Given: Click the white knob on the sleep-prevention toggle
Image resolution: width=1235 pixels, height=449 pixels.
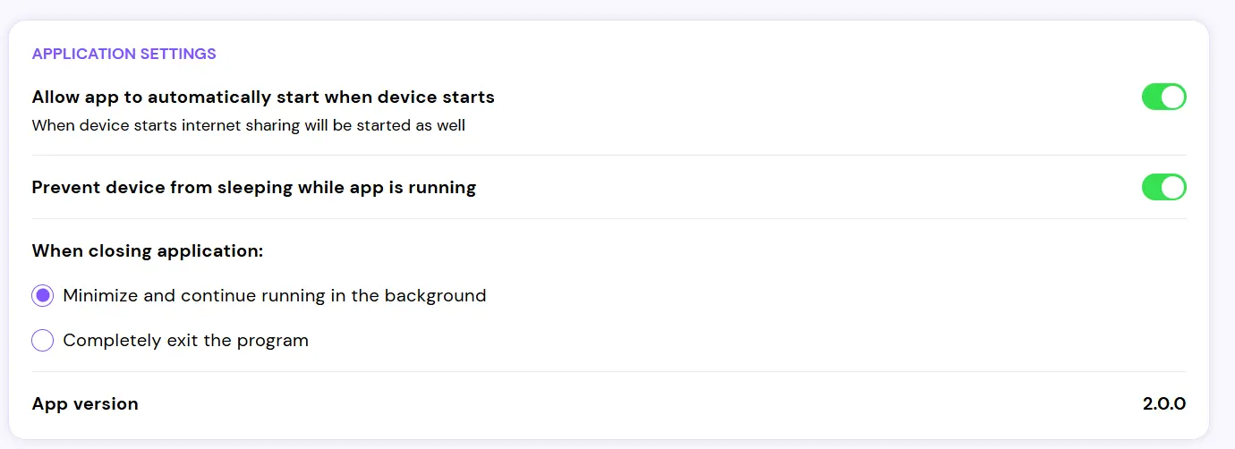Looking at the screenshot, I should click(x=1173, y=187).
